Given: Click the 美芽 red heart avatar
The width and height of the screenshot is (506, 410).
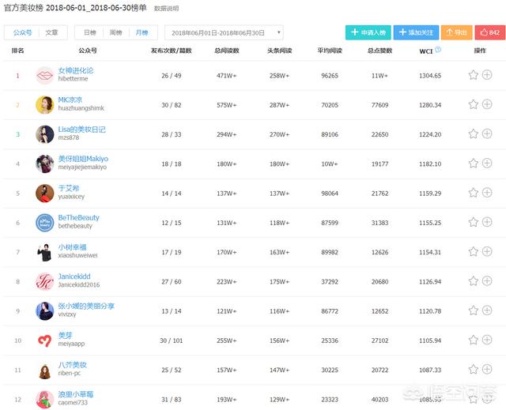Looking at the screenshot, I should [x=44, y=340].
